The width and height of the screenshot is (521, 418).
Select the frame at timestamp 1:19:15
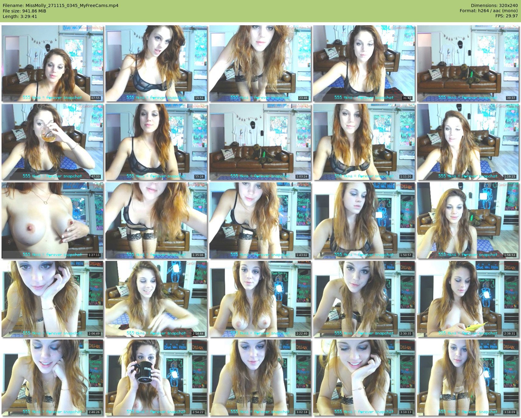click(x=468, y=142)
